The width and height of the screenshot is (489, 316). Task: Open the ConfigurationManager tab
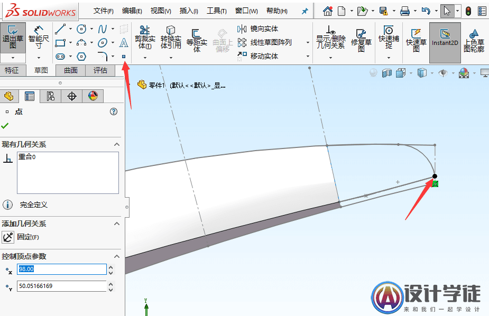(51, 96)
